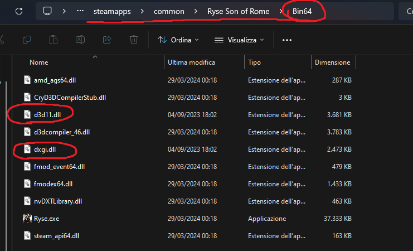Sort by Dimensione column header
This screenshot has width=413, height=251.
tap(332, 62)
